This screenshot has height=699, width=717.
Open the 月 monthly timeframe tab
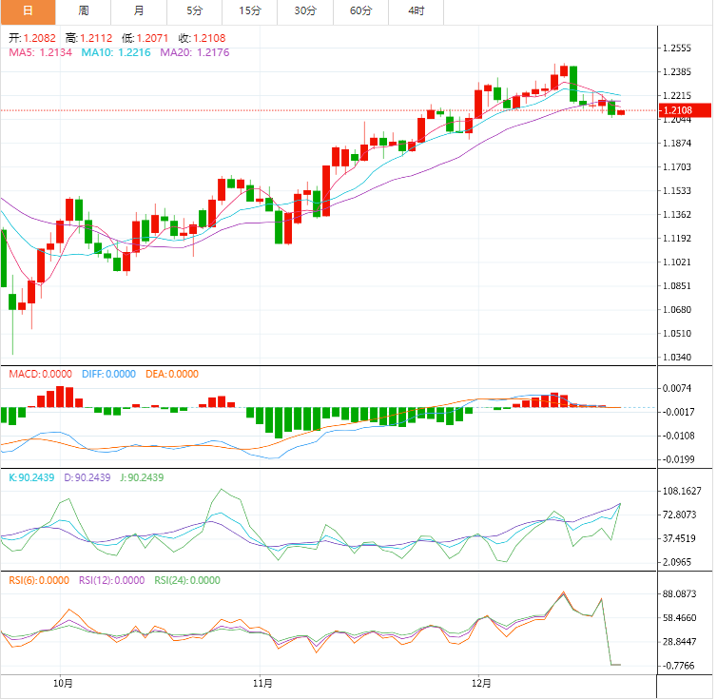(139, 11)
